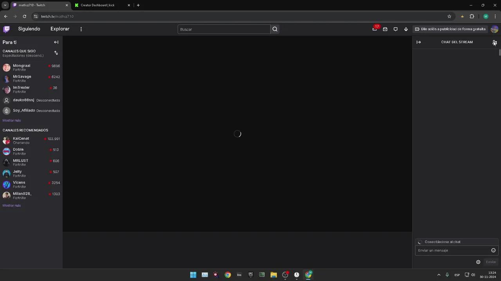The height and width of the screenshot is (281, 501).
Task: Expand Mostrar más under followed channels
Action: (11, 120)
